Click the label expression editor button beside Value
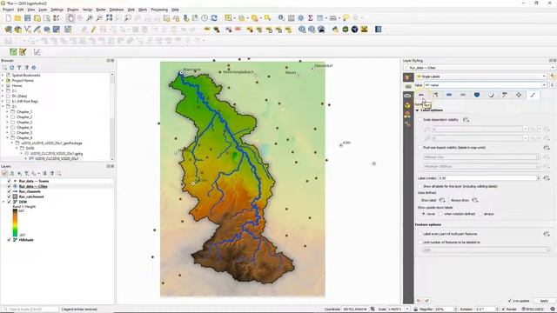This screenshot has width=557, height=313. [x=553, y=85]
